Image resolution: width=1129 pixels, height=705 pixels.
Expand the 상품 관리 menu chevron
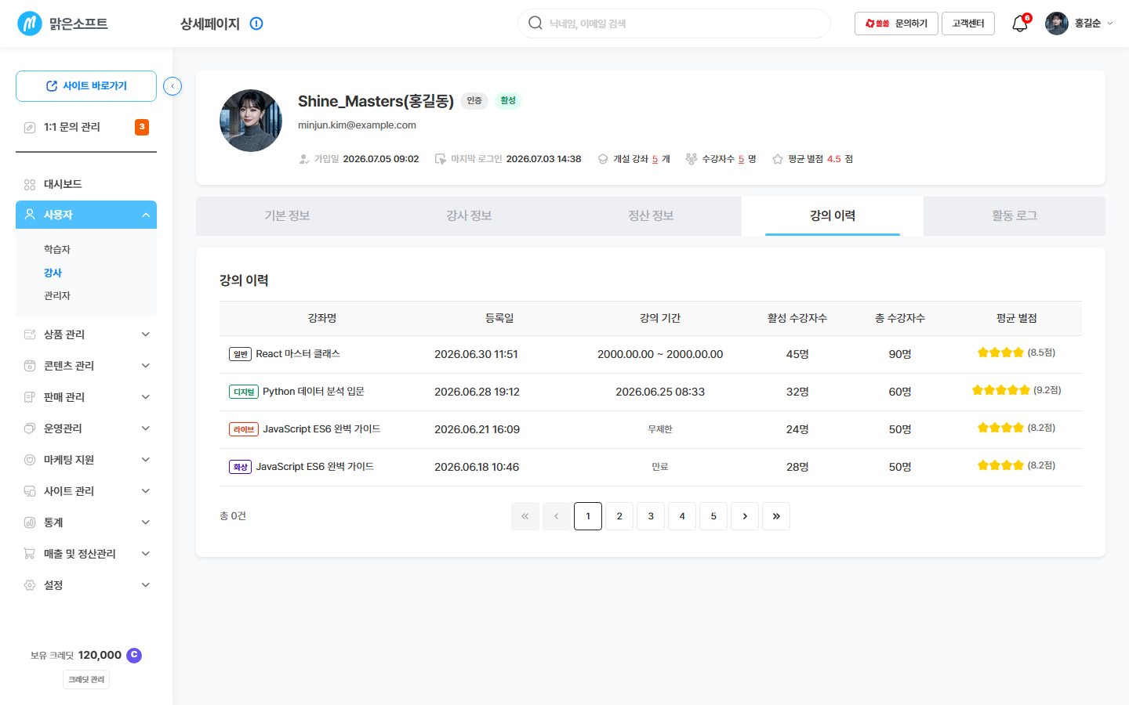[146, 334]
